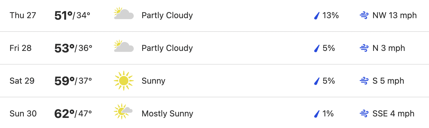Screen dimensions: 429x128
Task: Click the wind icon next to N 3 mph
Action: tap(364, 48)
